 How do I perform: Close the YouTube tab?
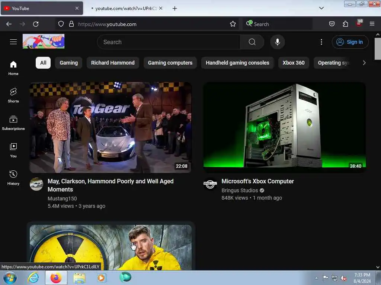point(77,8)
